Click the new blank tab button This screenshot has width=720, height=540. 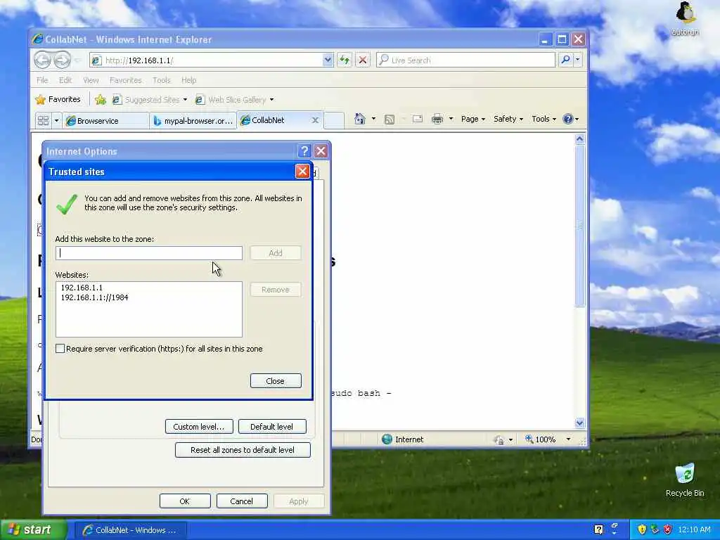pos(334,120)
